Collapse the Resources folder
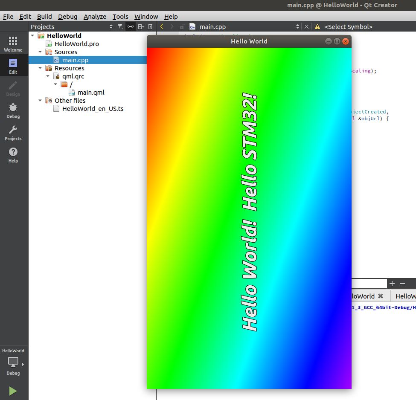Image resolution: width=416 pixels, height=400 pixels. 40,68
